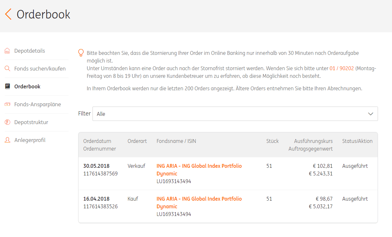
Task: Open the Filter dropdown showing Alle
Action: (x=235, y=114)
